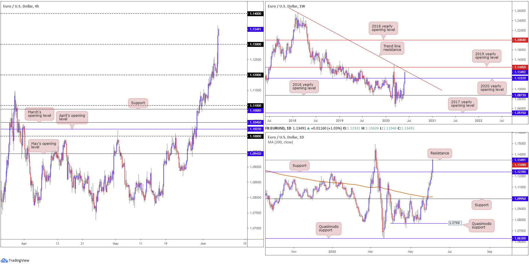Select the 2019 yearly opening level callout

(487, 56)
